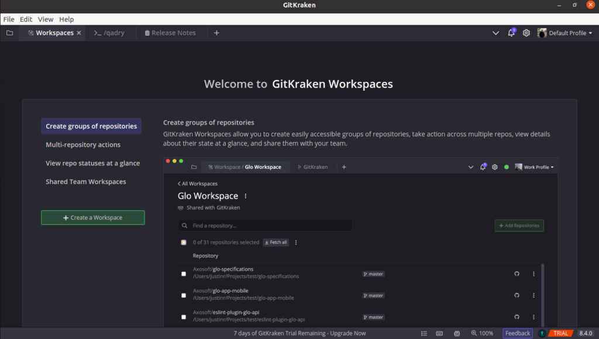This screenshot has width=599, height=339.
Task: Open the Help menu
Action: (x=67, y=19)
